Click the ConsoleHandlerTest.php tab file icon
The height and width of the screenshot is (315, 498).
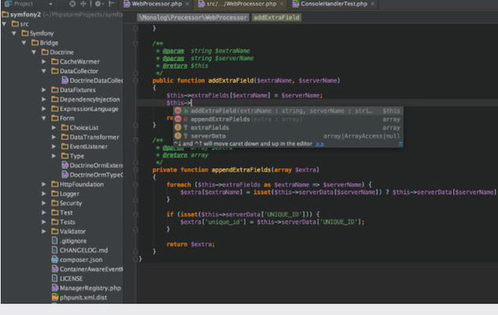pyautogui.click(x=295, y=4)
